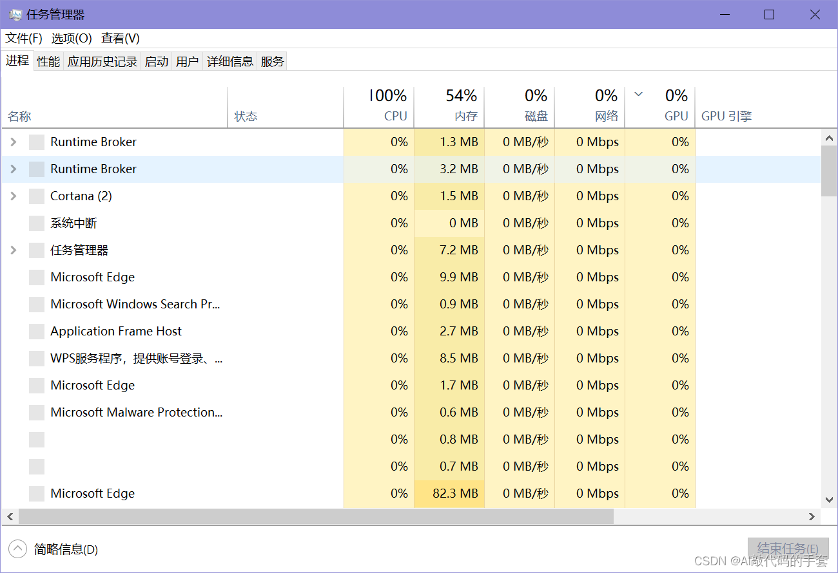
Task: Click the icon beside Cortana (2)
Action: (x=37, y=196)
